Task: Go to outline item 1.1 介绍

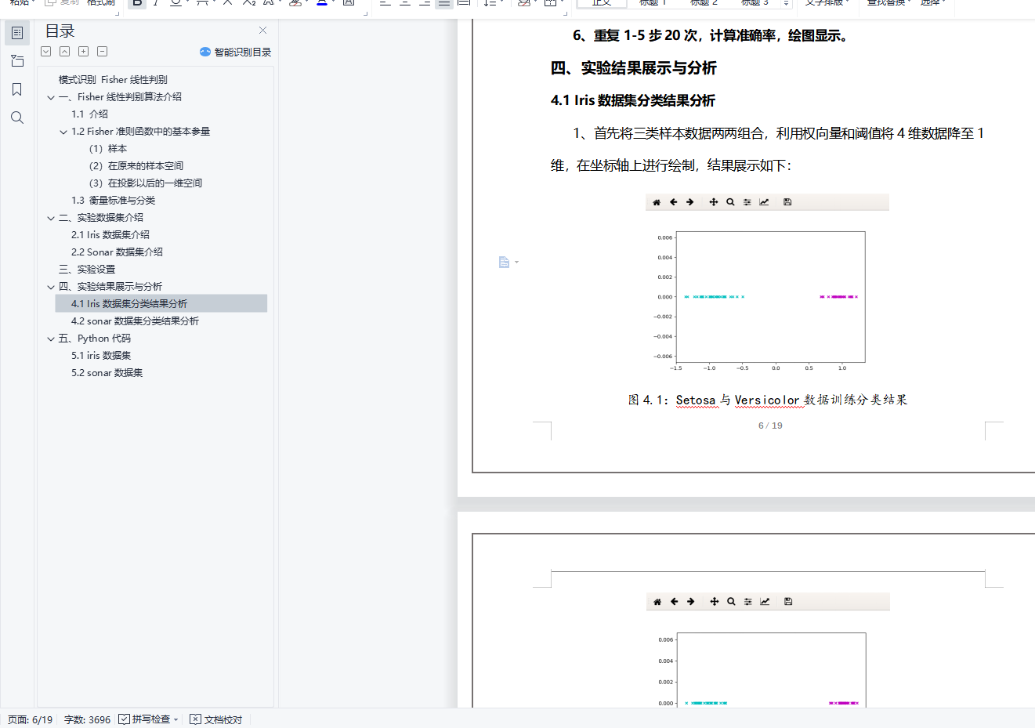Action: [90, 114]
